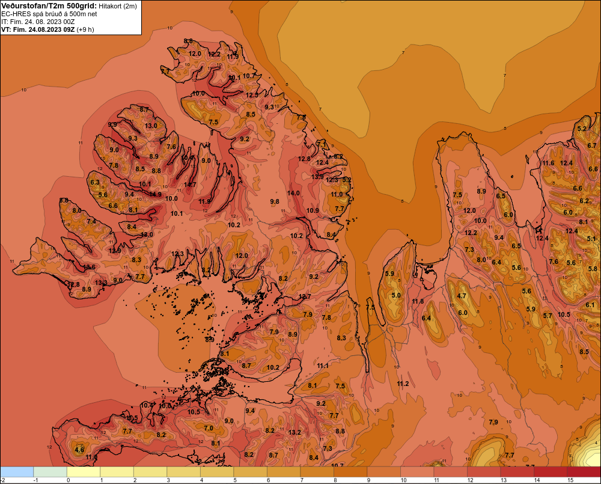Select the 13.9 temperature label
Screen dimensions: 601x484
click(x=317, y=177)
